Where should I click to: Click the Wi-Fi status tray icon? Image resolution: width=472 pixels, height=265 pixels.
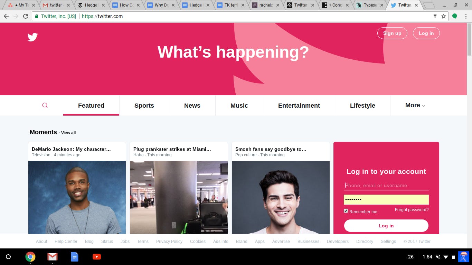tap(446, 257)
